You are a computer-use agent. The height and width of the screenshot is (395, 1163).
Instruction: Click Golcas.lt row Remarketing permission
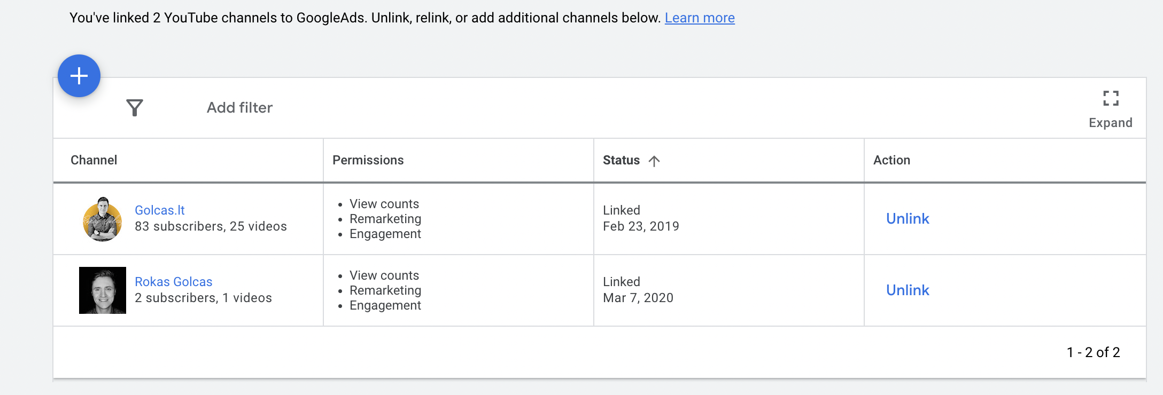point(385,219)
